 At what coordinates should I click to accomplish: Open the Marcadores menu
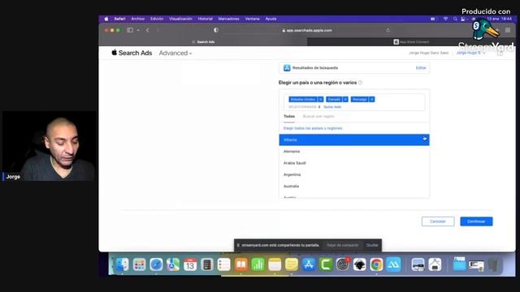click(228, 19)
